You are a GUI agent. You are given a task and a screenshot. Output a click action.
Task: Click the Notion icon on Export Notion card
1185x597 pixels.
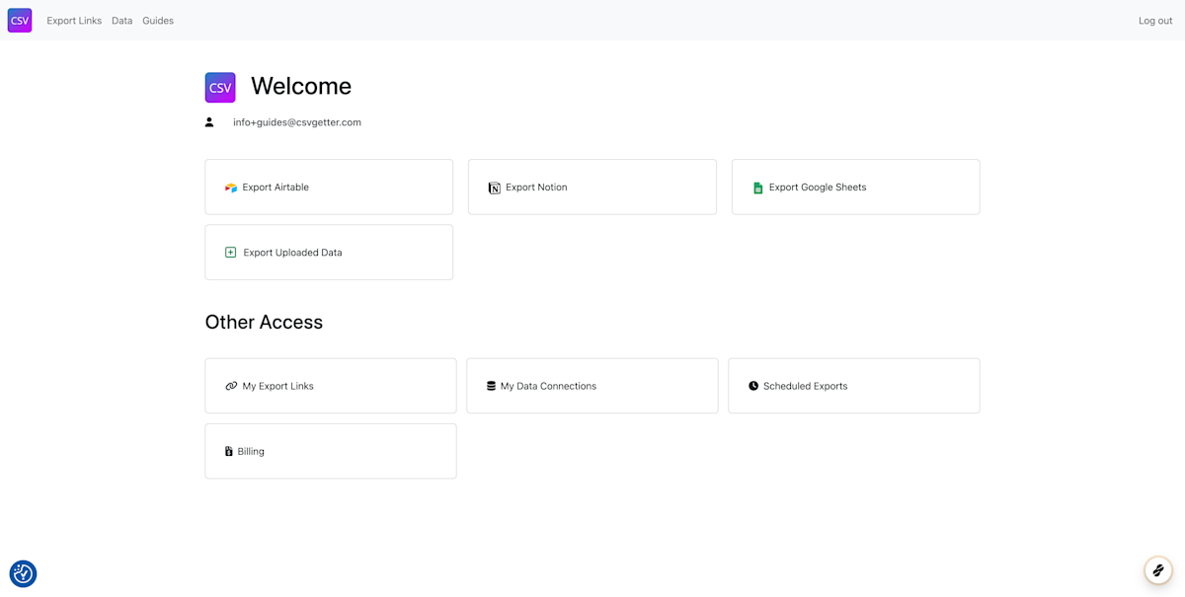click(x=494, y=187)
